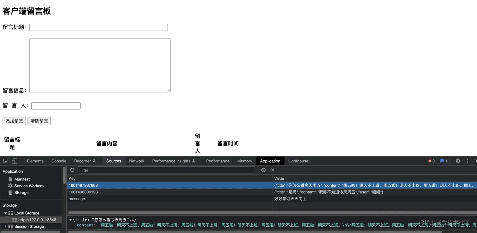Open the Recorder tab

[x=85, y=161]
